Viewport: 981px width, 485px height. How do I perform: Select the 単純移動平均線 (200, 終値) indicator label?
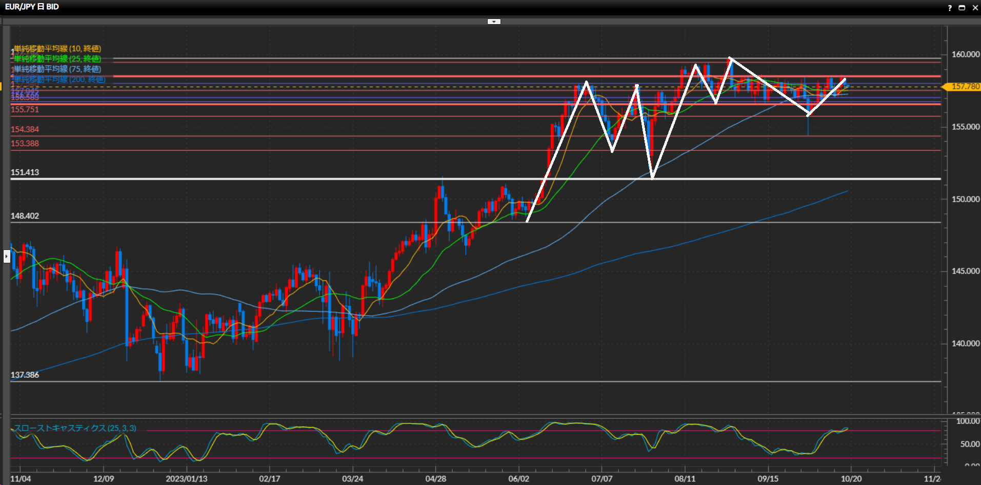pos(59,80)
